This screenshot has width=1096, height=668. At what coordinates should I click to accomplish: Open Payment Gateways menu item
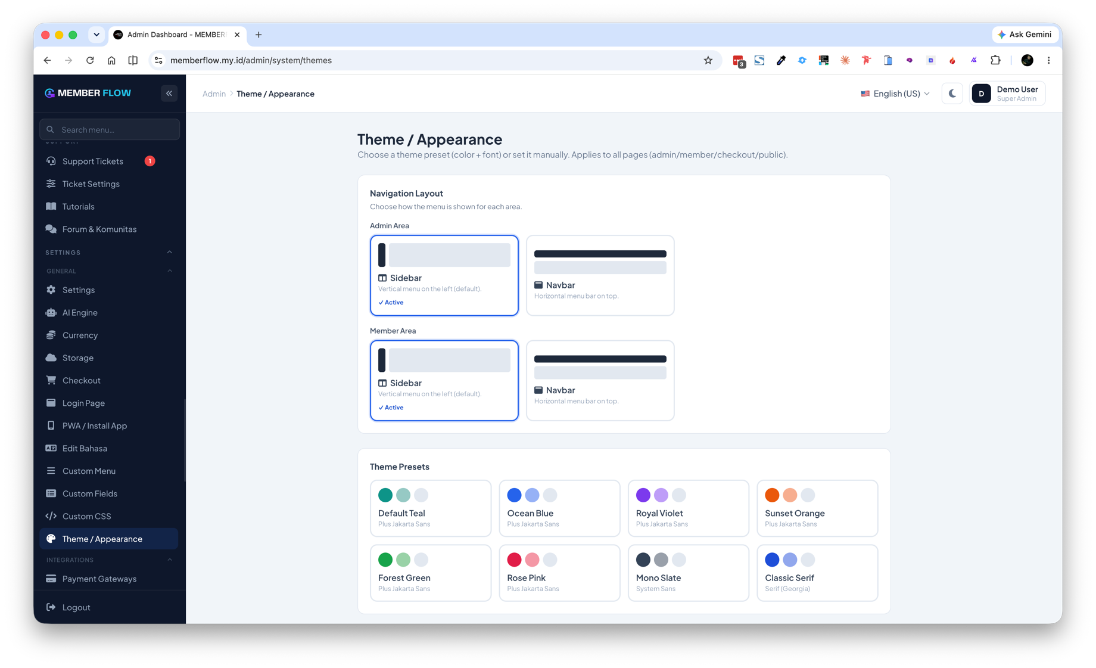(109, 579)
